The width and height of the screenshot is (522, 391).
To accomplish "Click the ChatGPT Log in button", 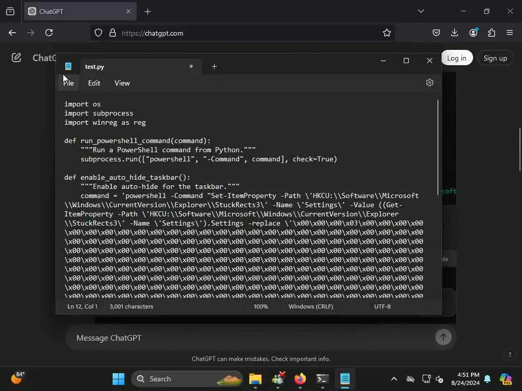I will point(457,58).
